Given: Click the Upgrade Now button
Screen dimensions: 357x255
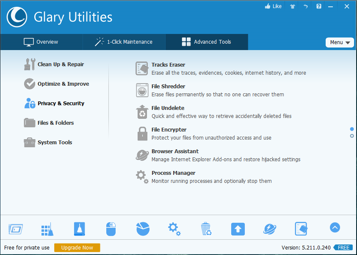Looking at the screenshot, I should [77, 248].
